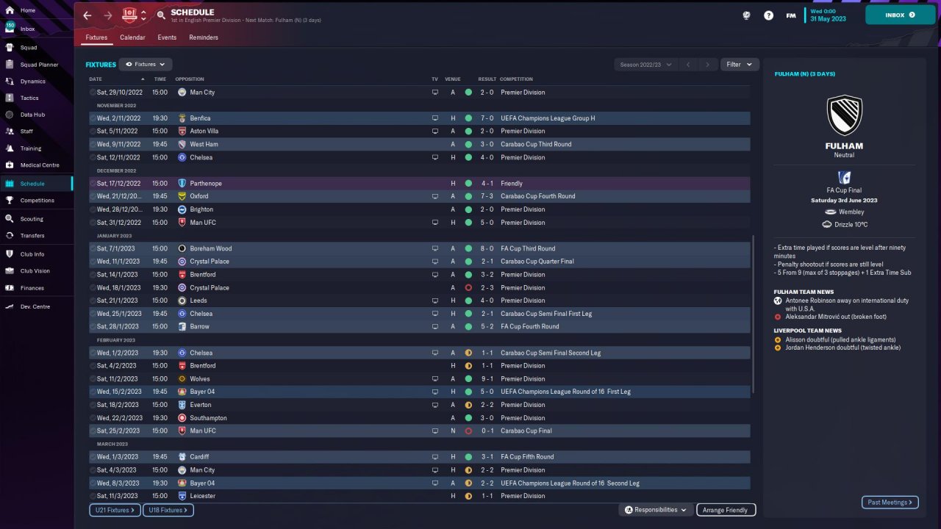
Task: Tick the circle for Wed, 9/11/2022 fixture
Action: pos(93,144)
